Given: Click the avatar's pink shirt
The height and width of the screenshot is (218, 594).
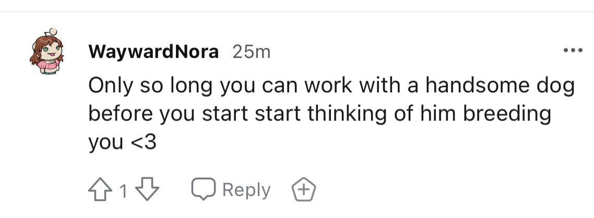Looking at the screenshot, I should [x=48, y=65].
